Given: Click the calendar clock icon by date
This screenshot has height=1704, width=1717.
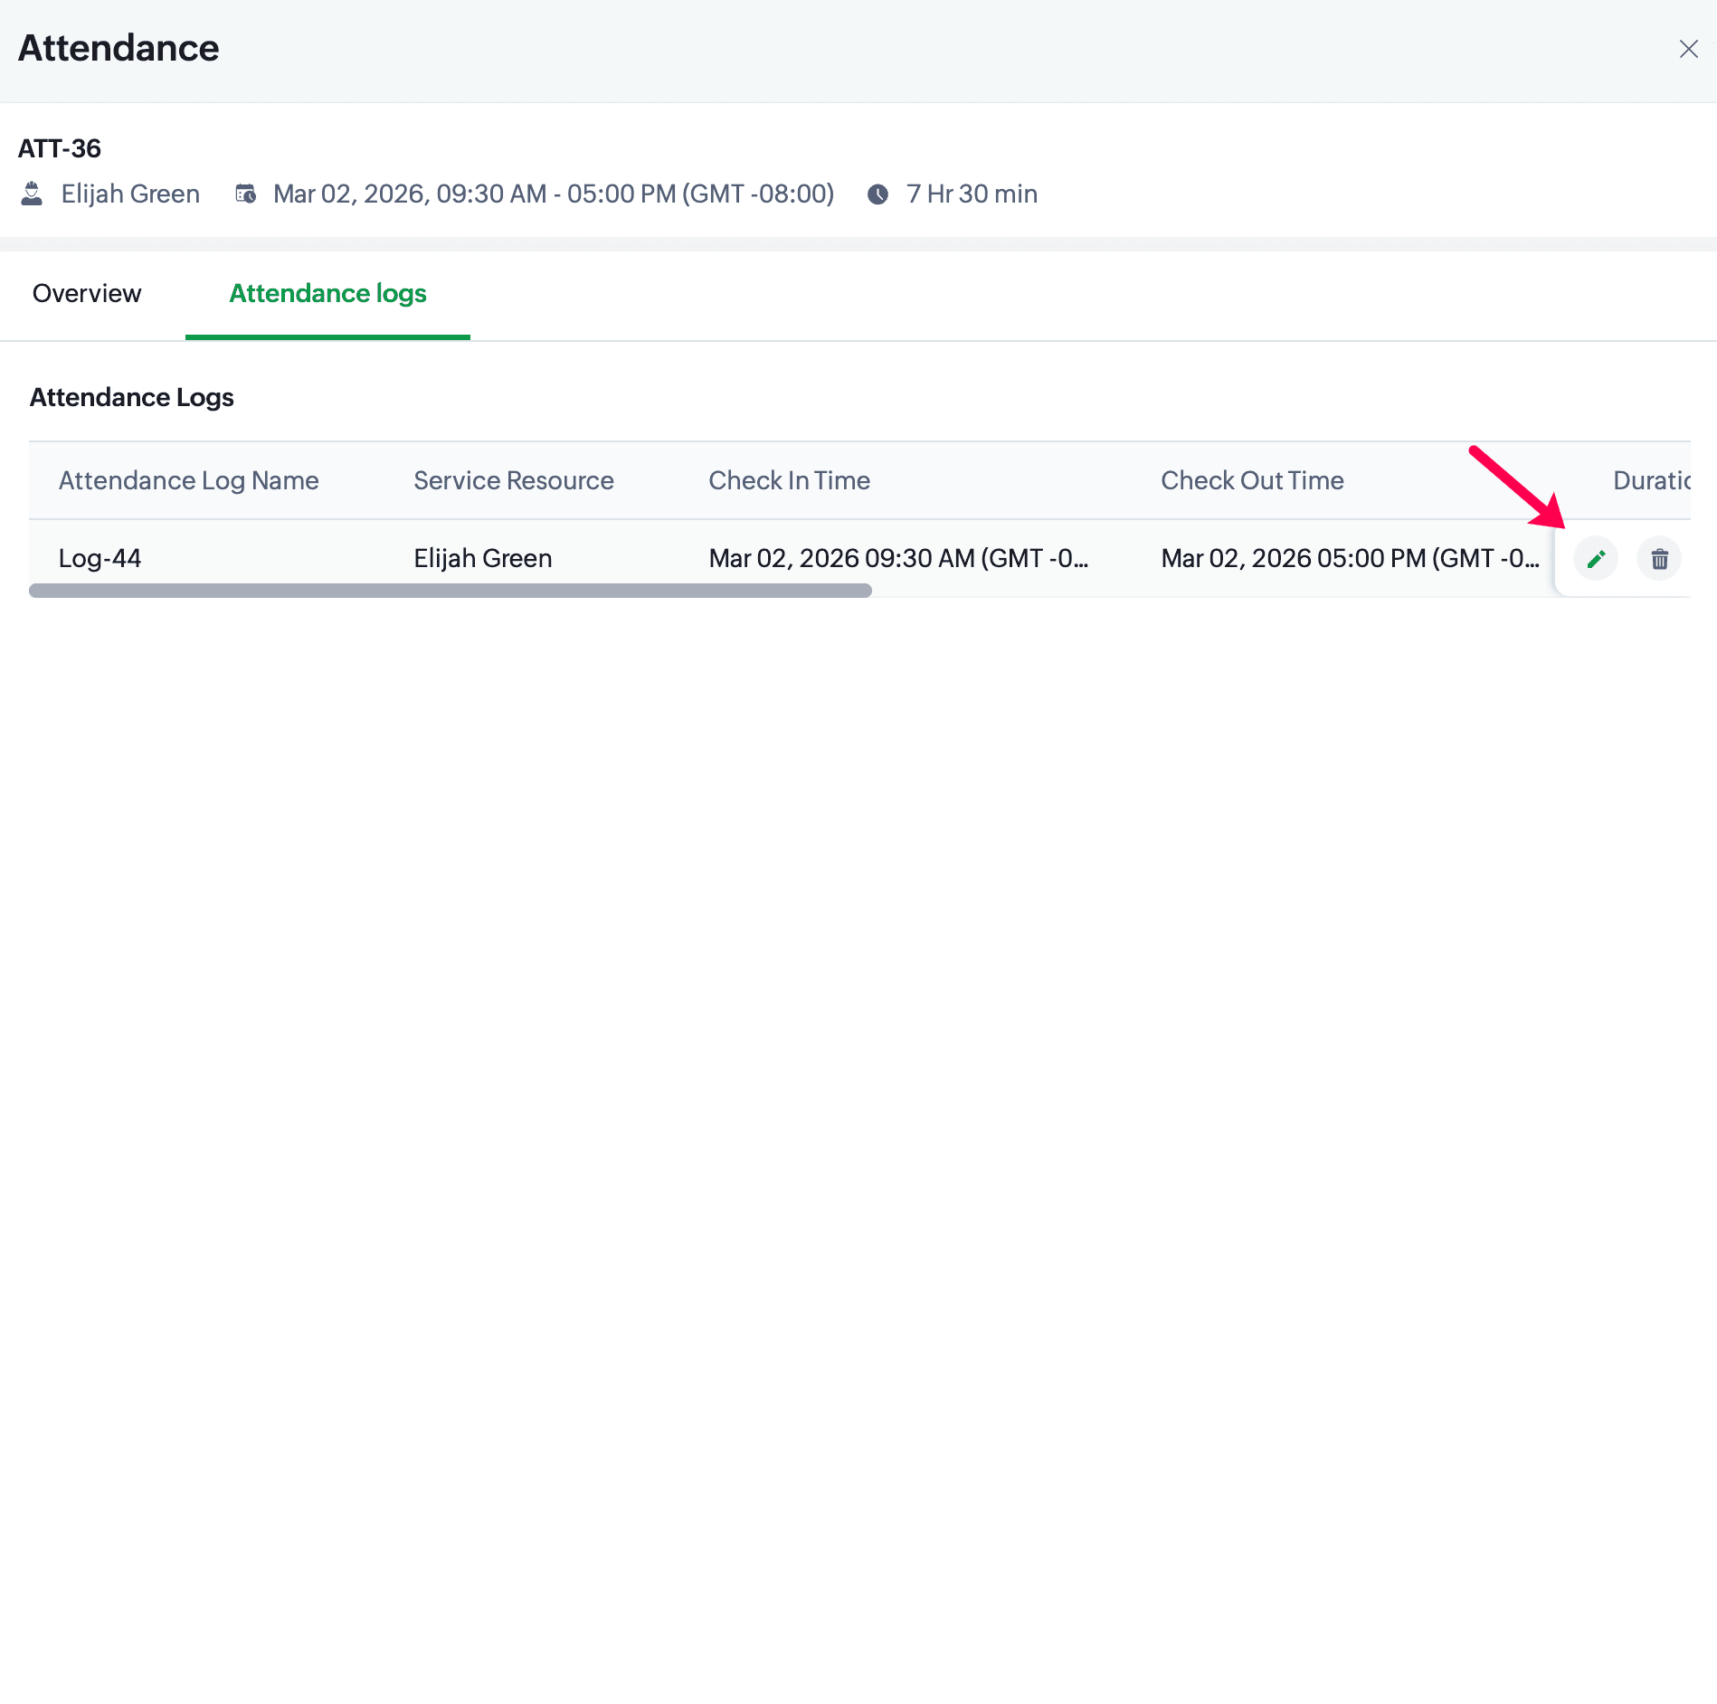Looking at the screenshot, I should pyautogui.click(x=246, y=194).
